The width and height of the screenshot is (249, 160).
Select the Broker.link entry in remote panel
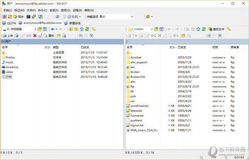pyautogui.click(x=138, y=77)
